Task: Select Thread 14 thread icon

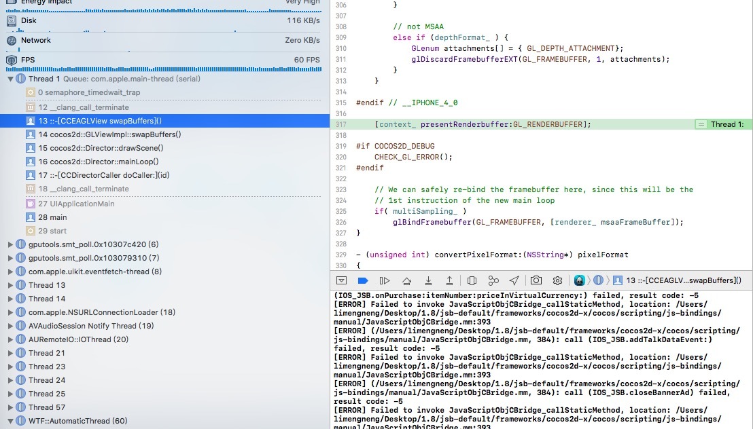Action: click(x=20, y=299)
